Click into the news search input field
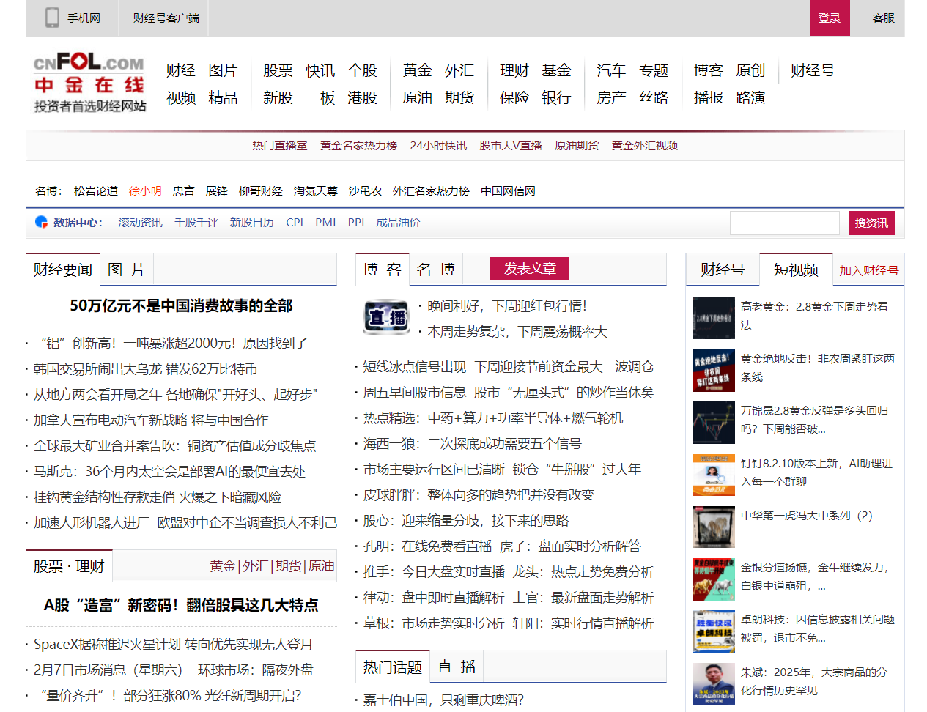This screenshot has width=927, height=712. point(784,223)
